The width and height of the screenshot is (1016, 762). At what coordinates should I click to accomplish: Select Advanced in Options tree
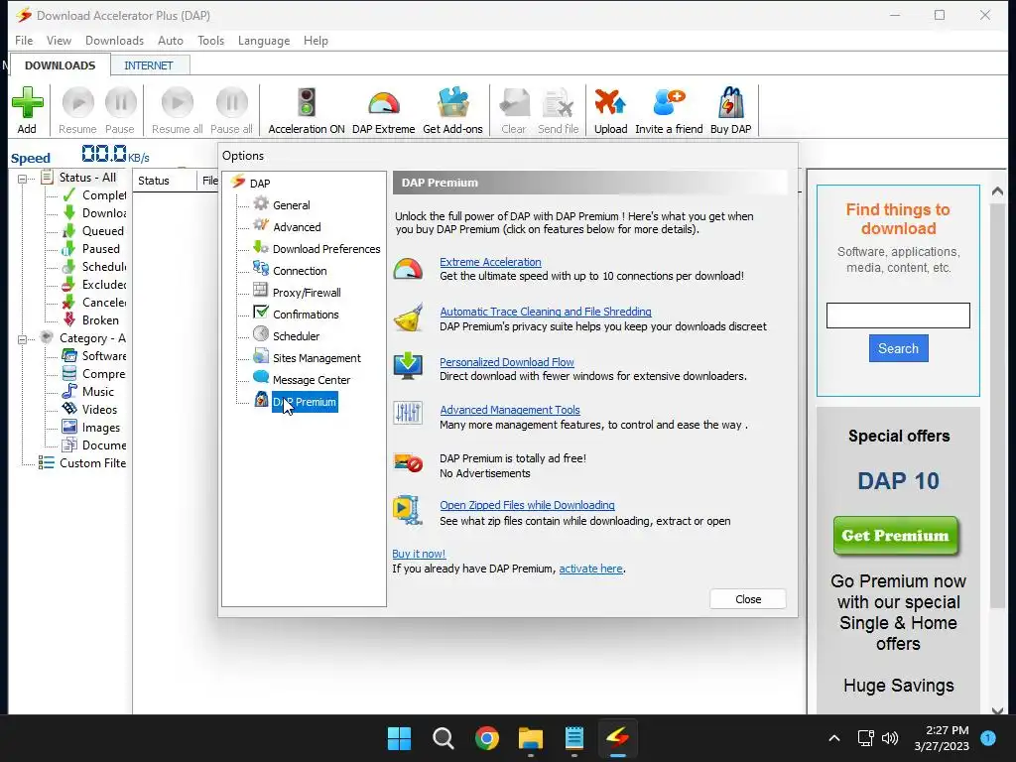pos(297,227)
